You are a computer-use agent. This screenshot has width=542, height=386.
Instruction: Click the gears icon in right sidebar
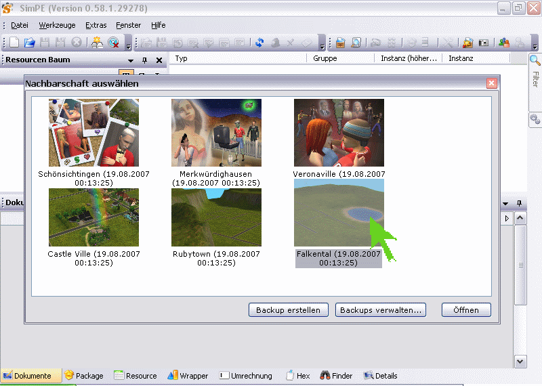pos(535,119)
